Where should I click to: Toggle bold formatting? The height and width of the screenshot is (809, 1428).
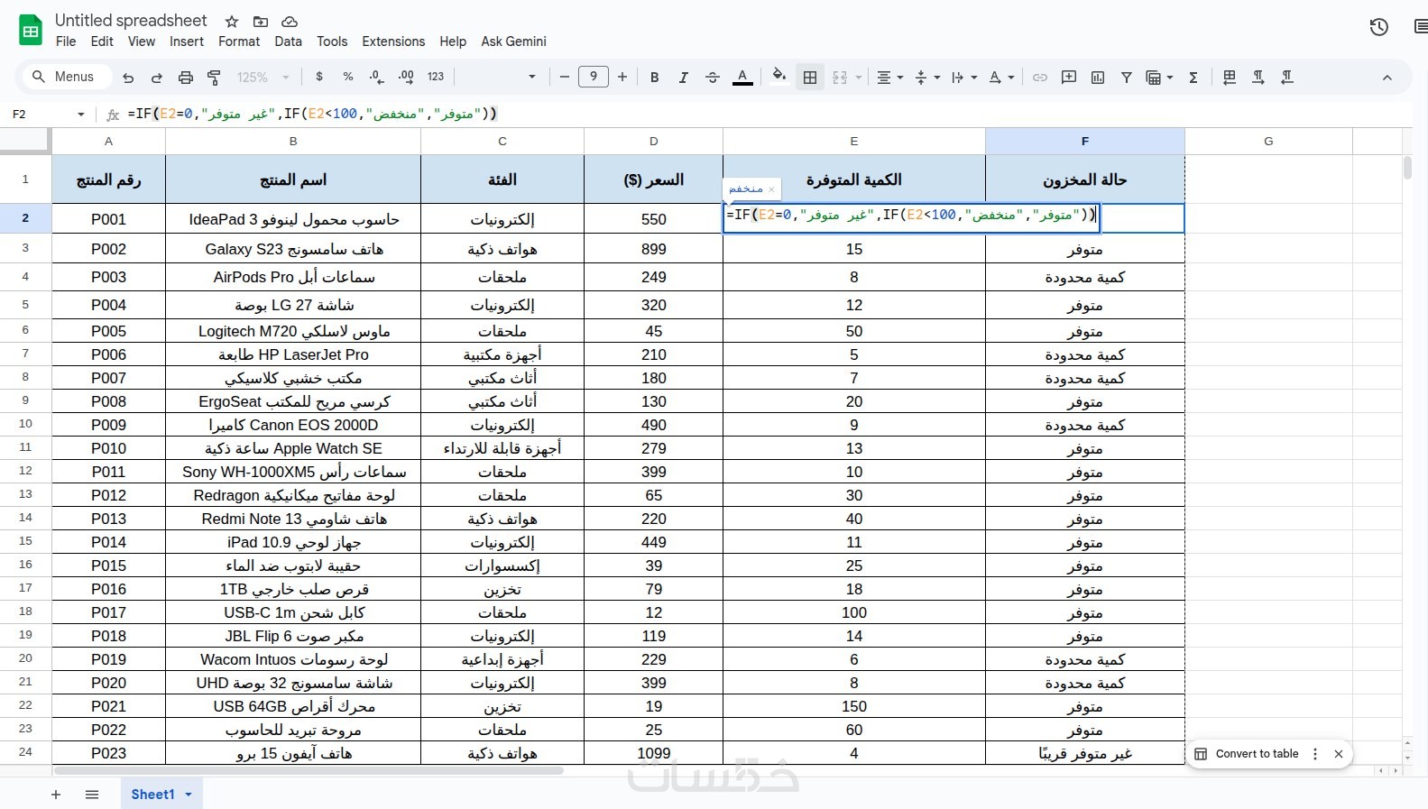[655, 78]
